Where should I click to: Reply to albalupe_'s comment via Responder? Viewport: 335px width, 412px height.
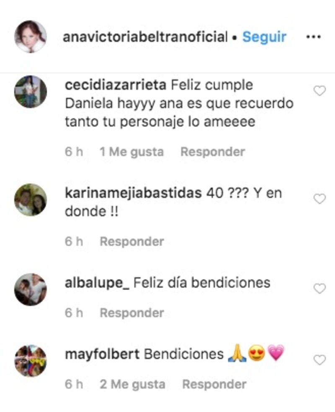click(132, 313)
